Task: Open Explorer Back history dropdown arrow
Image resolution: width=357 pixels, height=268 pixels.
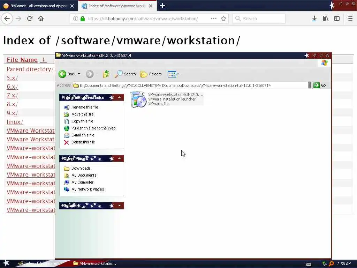Action: [79, 74]
